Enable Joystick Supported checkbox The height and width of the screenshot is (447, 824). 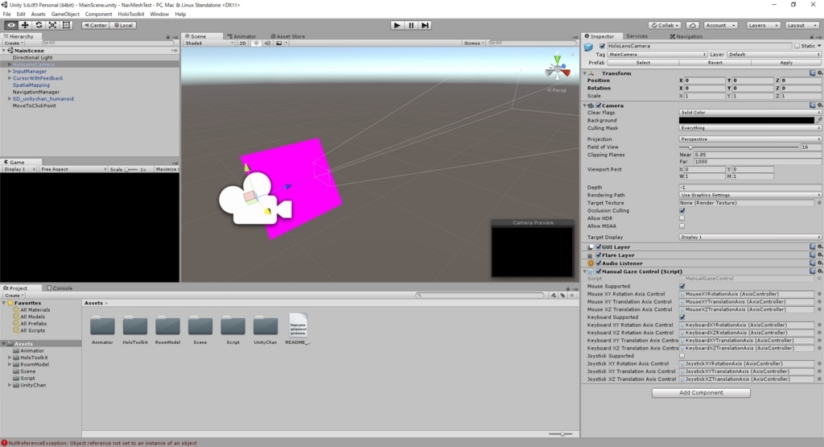(x=682, y=356)
